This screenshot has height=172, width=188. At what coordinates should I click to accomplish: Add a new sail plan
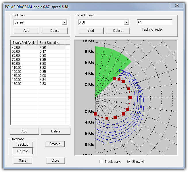26,31
